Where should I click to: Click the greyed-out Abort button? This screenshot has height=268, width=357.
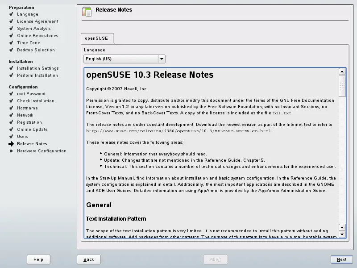click(x=216, y=260)
